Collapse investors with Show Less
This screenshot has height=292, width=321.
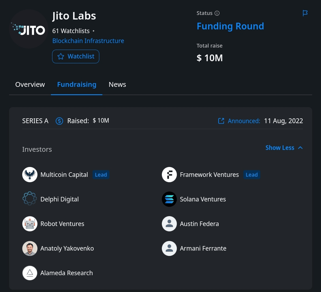point(284,148)
